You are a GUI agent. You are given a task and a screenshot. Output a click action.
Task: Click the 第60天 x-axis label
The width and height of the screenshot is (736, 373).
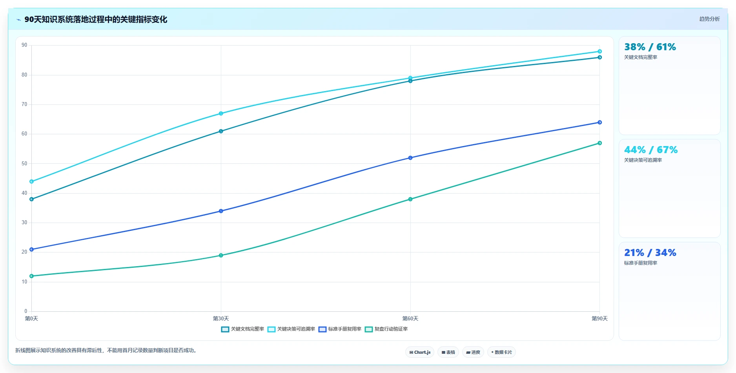(410, 319)
